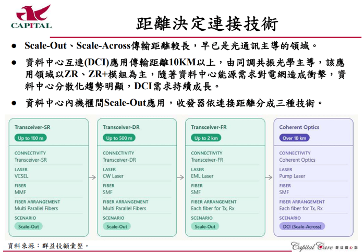Select the 'Up to 500 m' badge

point(119,138)
